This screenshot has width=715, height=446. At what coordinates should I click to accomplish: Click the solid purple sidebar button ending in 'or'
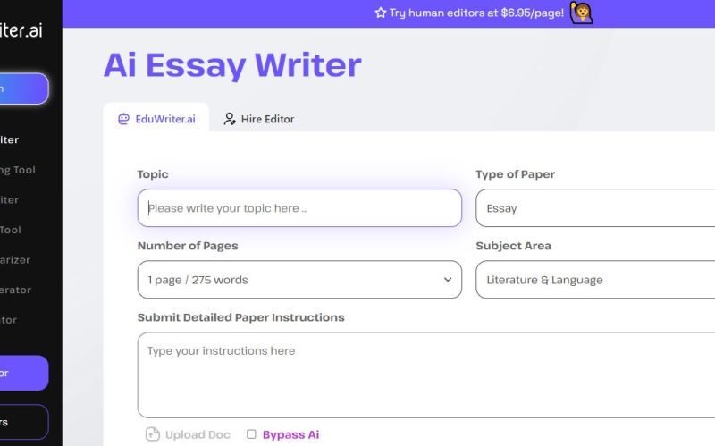point(24,373)
